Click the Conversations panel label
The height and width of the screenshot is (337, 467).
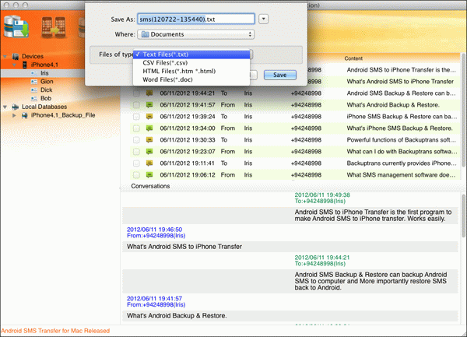tap(150, 186)
